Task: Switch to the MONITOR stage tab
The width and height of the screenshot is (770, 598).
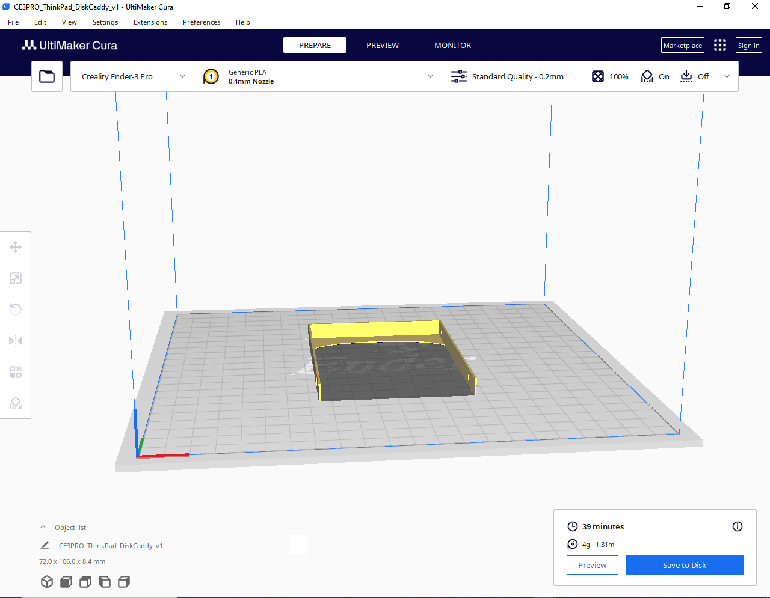Action: click(453, 45)
